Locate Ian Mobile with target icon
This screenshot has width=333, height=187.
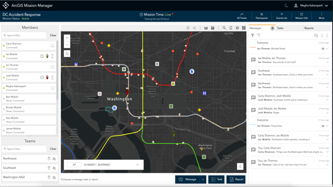click(42, 56)
